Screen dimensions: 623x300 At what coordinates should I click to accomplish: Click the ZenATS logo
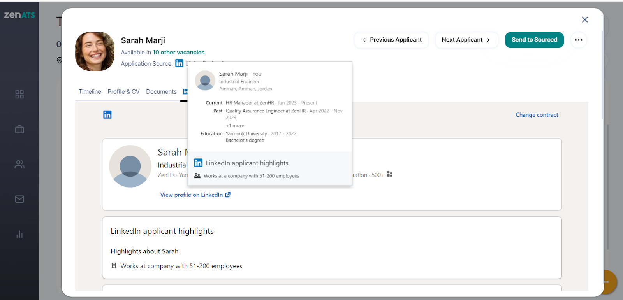pyautogui.click(x=19, y=15)
